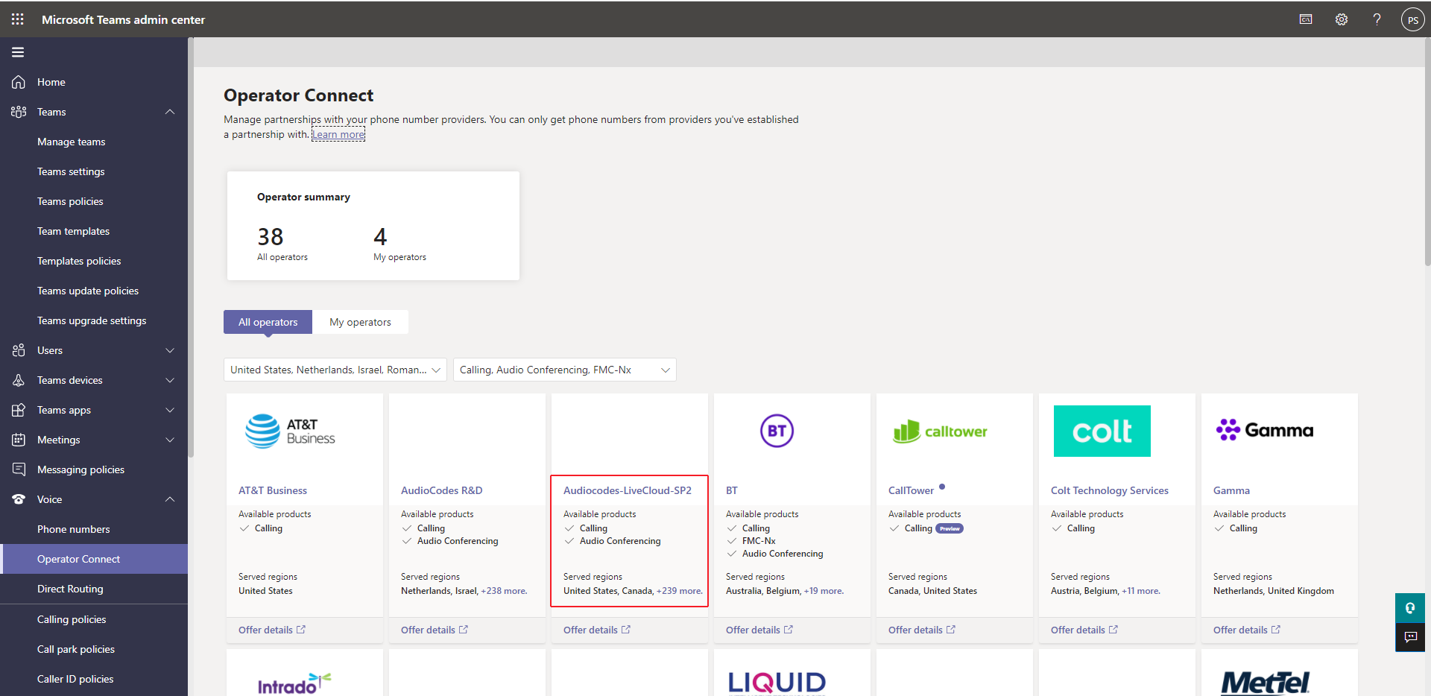Toggle the hamburger navigation menu
This screenshot has height=696, width=1431.
[18, 52]
